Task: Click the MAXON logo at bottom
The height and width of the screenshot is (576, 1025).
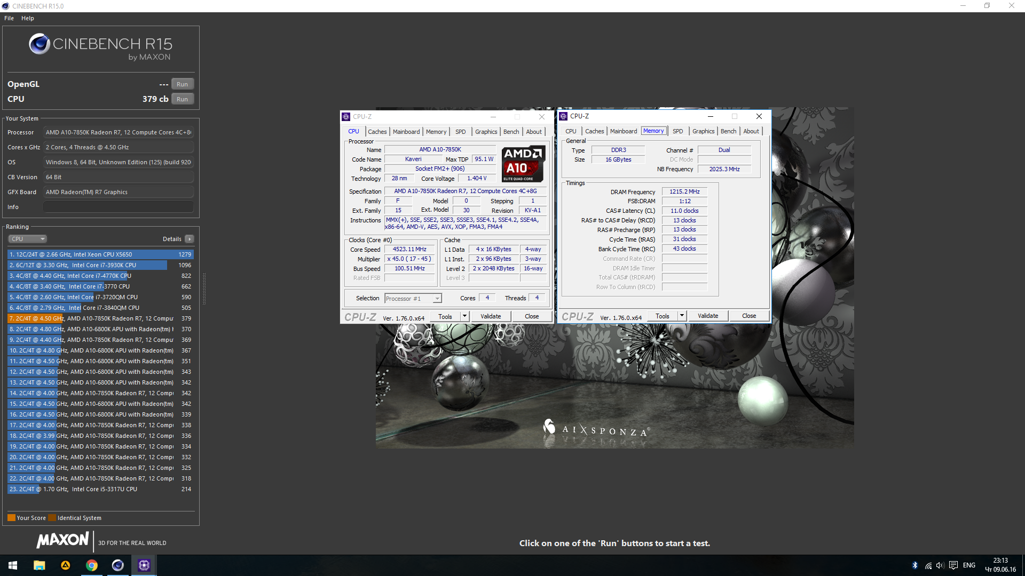Action: coord(62,540)
